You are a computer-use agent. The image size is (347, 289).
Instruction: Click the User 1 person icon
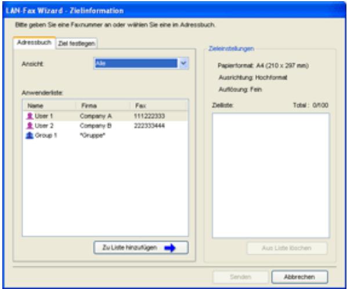pos(30,116)
